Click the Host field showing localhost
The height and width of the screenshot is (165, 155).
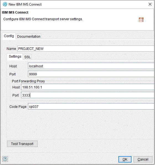[91, 66]
